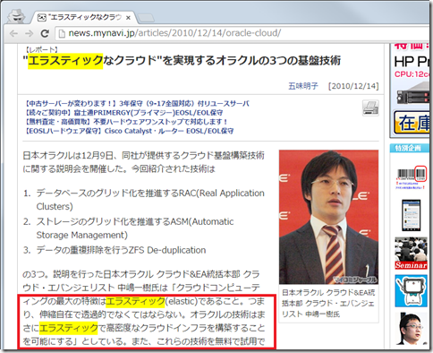Open ad link Cisco Catalyst・ルーター EOSL/EOL保守

[129, 131]
